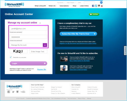This screenshot has width=127, height=101.
Task: Toggle the Remember my username checkbox
Action: coord(11,57)
